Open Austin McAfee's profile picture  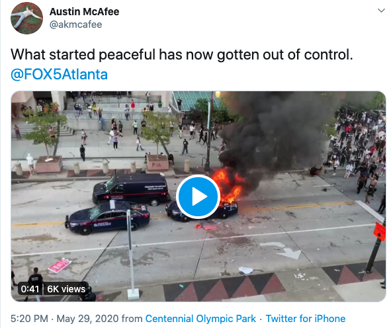[26, 19]
